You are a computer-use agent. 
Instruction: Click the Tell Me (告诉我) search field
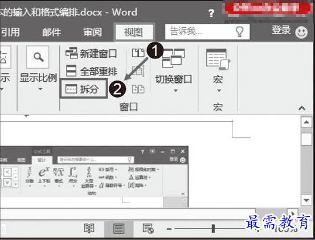(207, 32)
